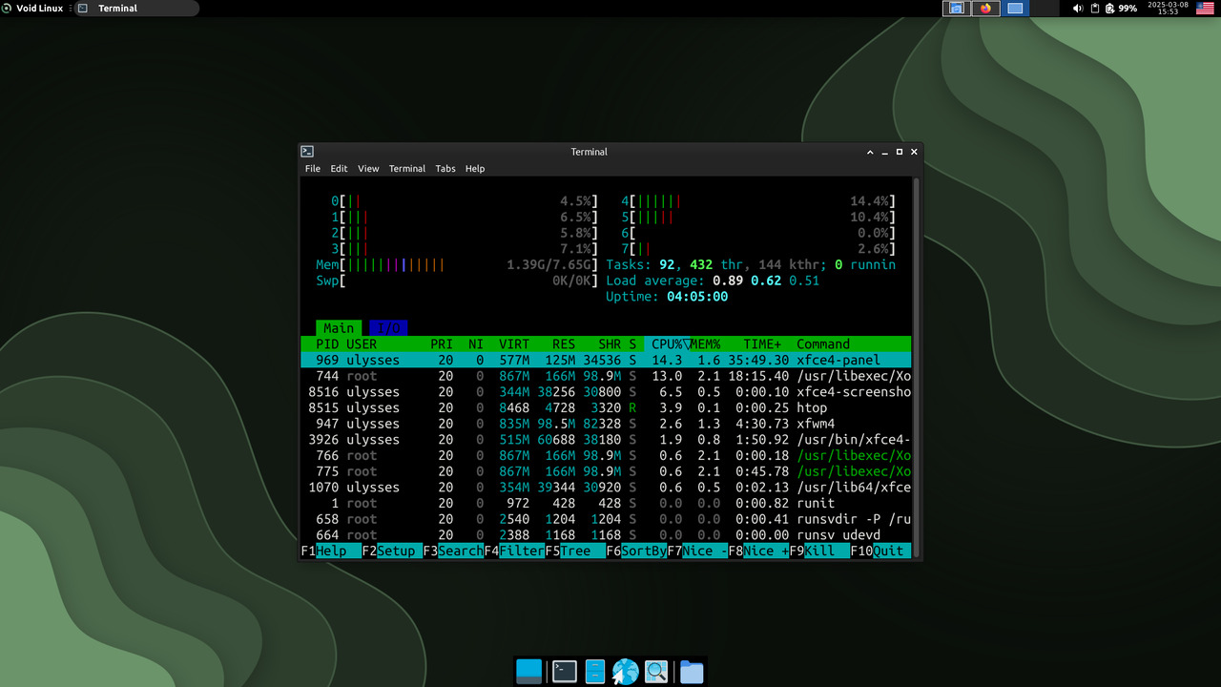Launch the web browser from the dock
1221x687 pixels.
625,672
